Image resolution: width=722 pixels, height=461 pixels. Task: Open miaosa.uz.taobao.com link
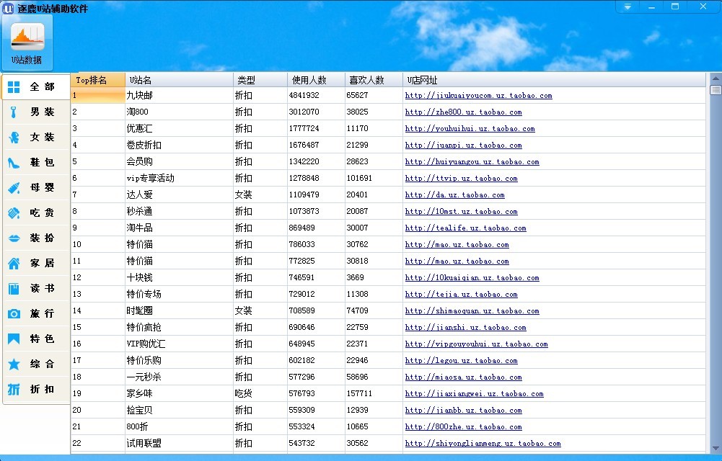pos(463,377)
